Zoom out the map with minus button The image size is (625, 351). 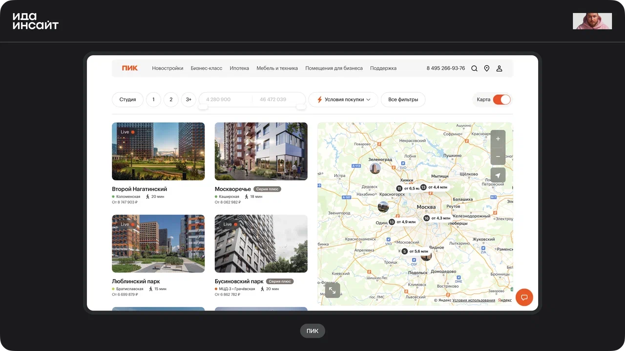click(498, 156)
